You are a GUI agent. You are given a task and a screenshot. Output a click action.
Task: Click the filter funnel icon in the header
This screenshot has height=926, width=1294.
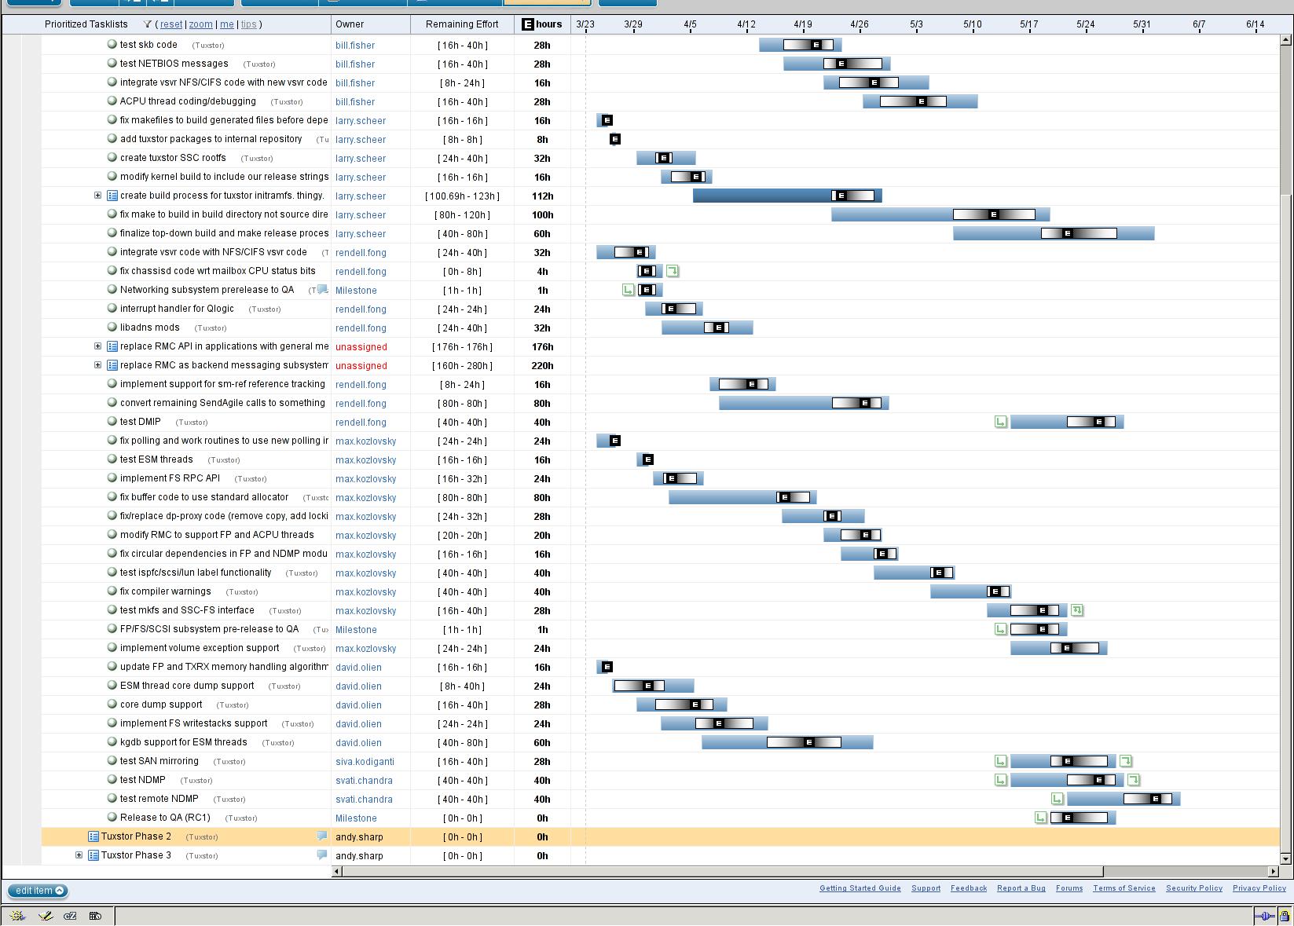tap(147, 24)
